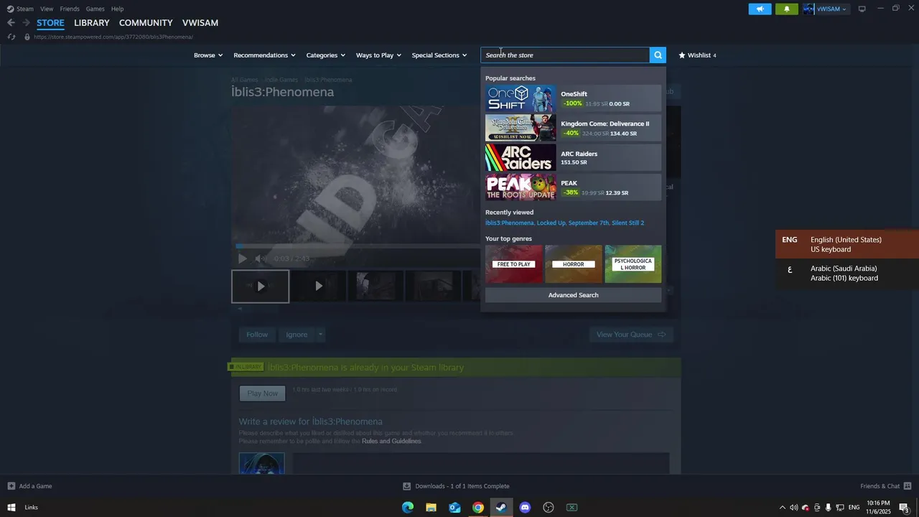Select the ARC Raiders search result
919x517 pixels.
point(573,157)
